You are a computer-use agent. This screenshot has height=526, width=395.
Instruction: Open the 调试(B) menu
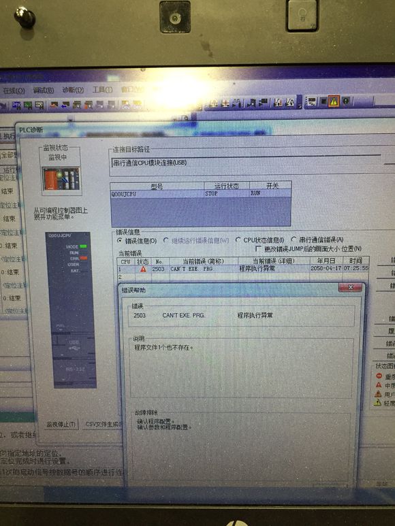tap(44, 91)
